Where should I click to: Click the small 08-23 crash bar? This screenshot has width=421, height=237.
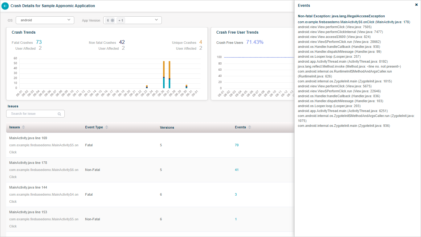[147, 87]
